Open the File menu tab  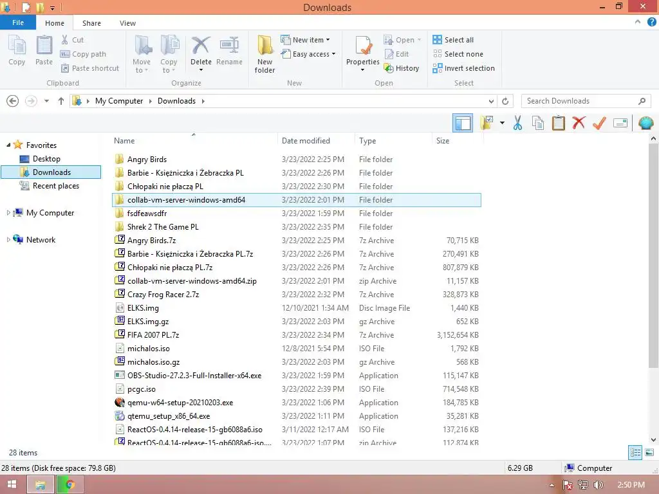tap(17, 23)
